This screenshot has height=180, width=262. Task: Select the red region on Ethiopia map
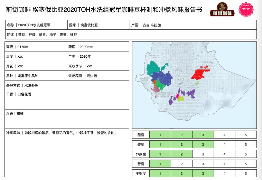(x=201, y=73)
